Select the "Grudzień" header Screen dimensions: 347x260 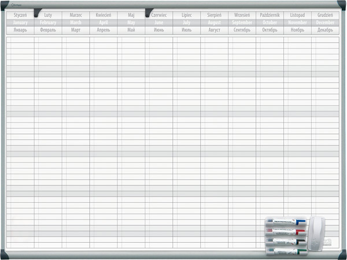tap(325, 15)
